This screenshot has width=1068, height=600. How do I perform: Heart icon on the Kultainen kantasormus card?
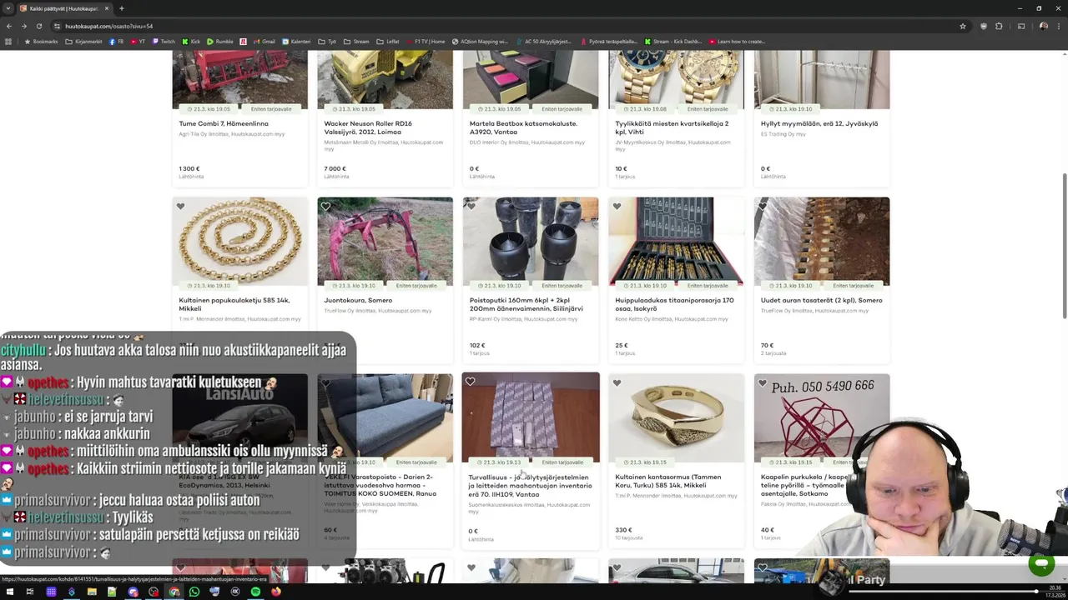[x=617, y=383]
